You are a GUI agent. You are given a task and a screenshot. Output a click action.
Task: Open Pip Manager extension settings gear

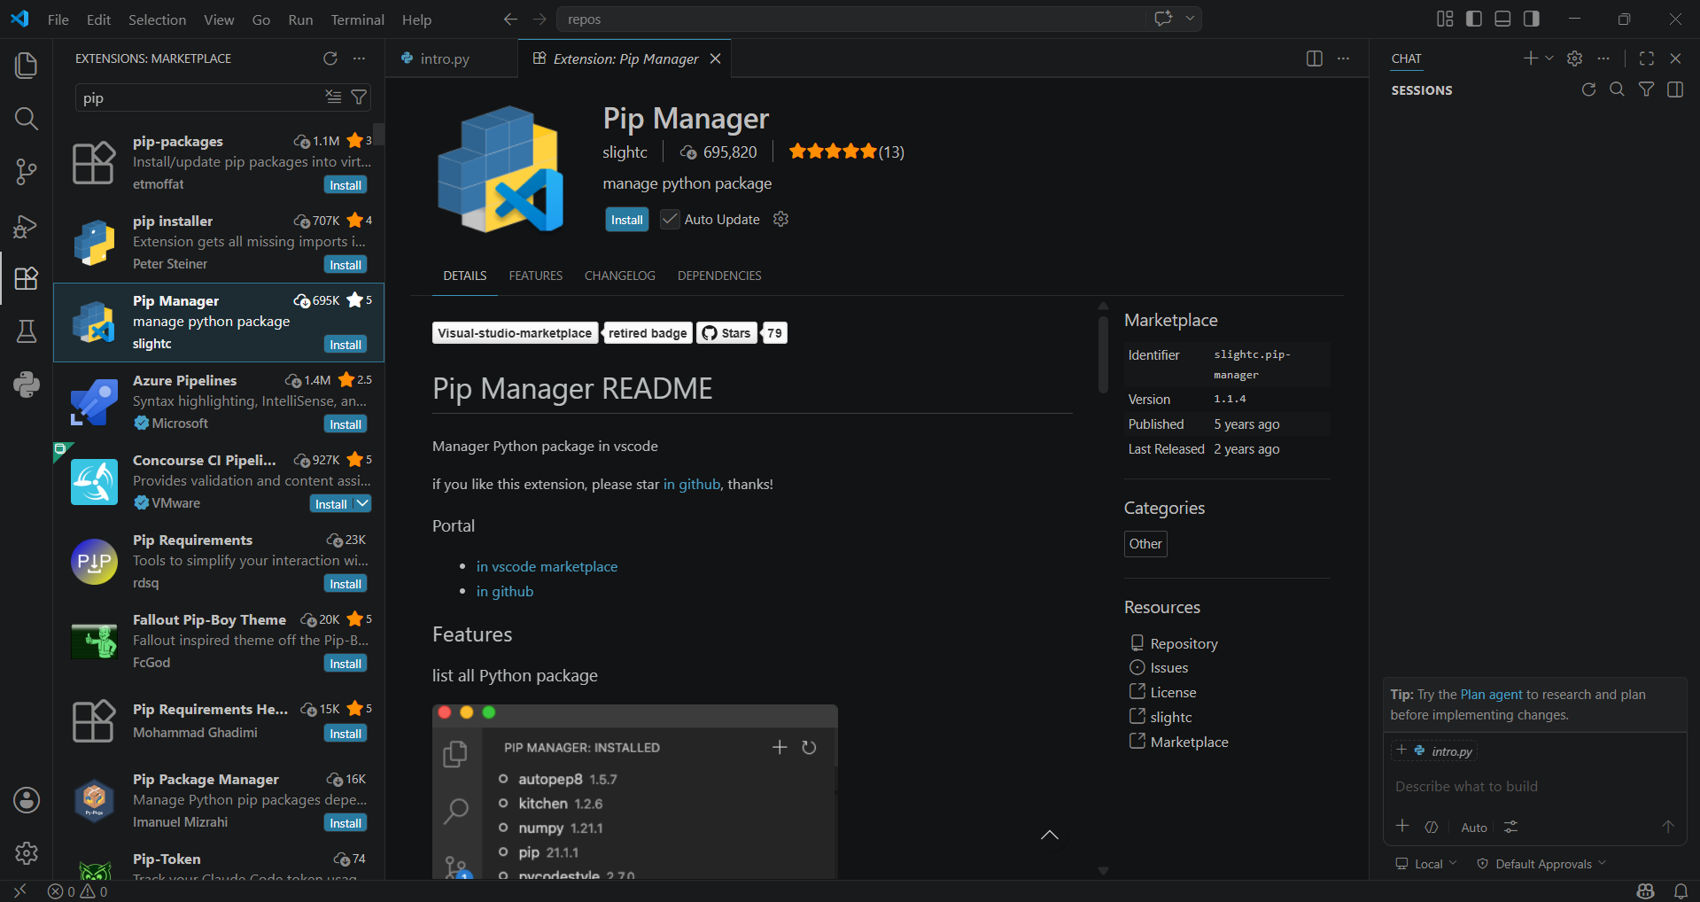(780, 219)
